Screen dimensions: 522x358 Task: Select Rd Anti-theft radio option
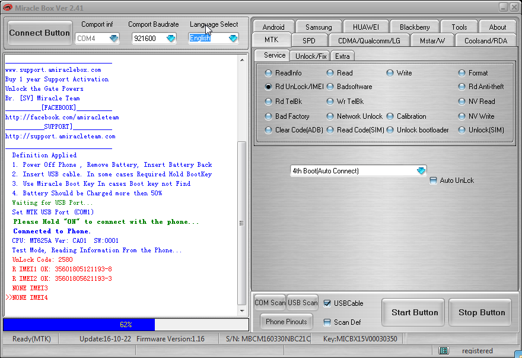coord(481,87)
